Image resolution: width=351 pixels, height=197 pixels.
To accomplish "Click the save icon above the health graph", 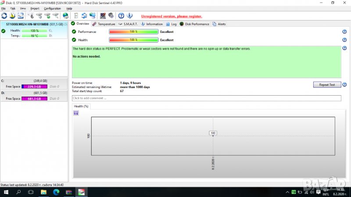I will (76, 113).
